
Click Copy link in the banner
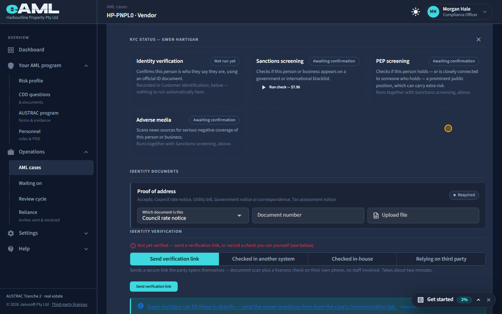pyautogui.click(x=409, y=307)
